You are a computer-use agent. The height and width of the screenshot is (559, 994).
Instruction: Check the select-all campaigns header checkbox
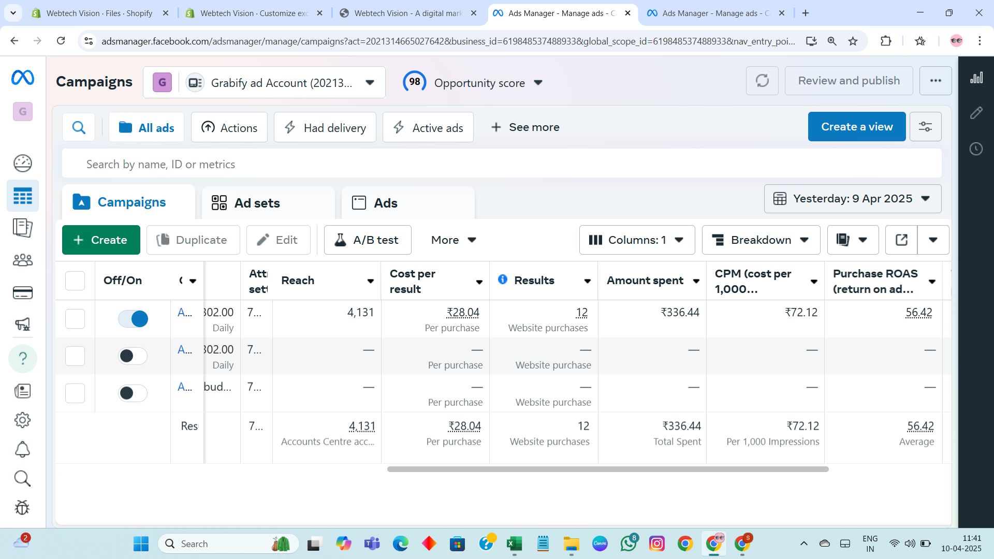[x=75, y=281]
